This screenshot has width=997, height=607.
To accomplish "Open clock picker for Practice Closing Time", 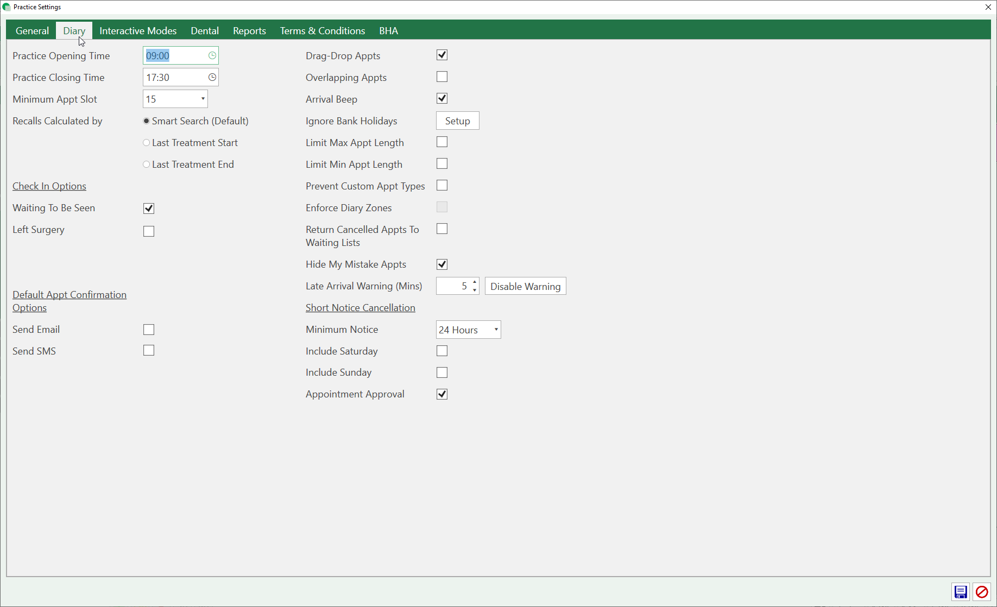I will [212, 77].
